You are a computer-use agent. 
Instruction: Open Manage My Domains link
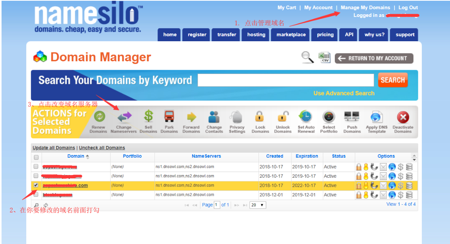pos(365,8)
